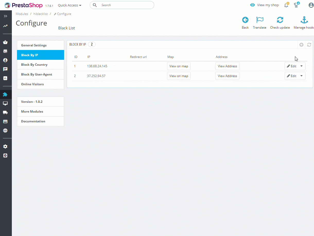
Task: Click the search magnifier icon
Action: click(95, 5)
